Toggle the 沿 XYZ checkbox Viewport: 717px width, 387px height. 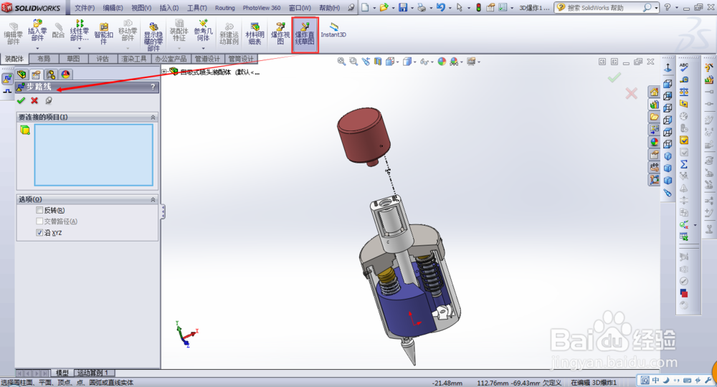pyautogui.click(x=39, y=233)
